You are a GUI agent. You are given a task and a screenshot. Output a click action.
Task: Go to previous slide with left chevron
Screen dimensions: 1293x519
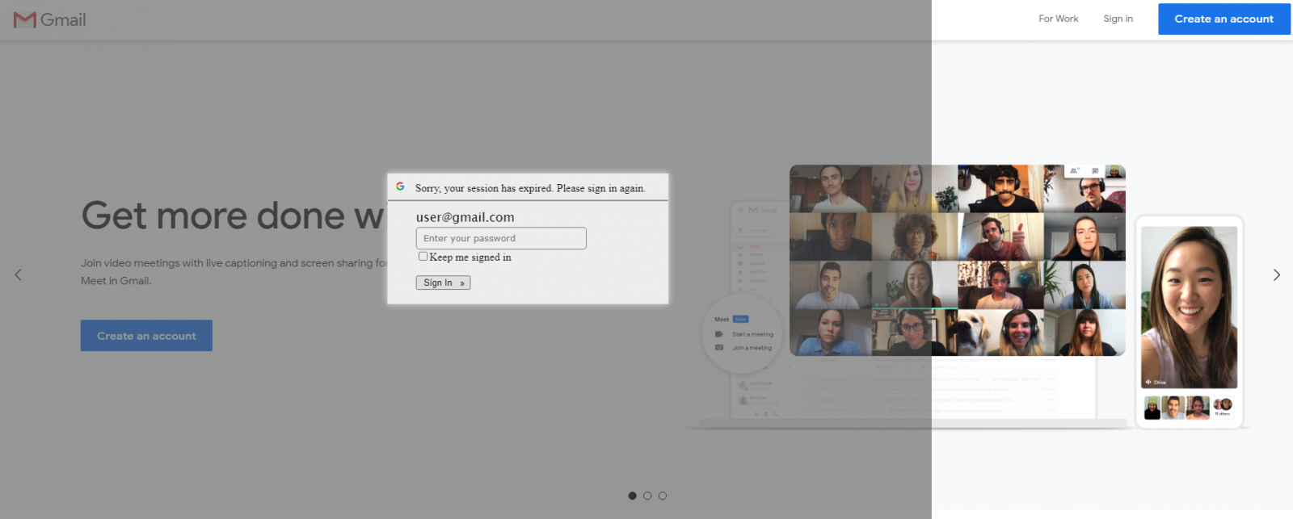point(18,275)
